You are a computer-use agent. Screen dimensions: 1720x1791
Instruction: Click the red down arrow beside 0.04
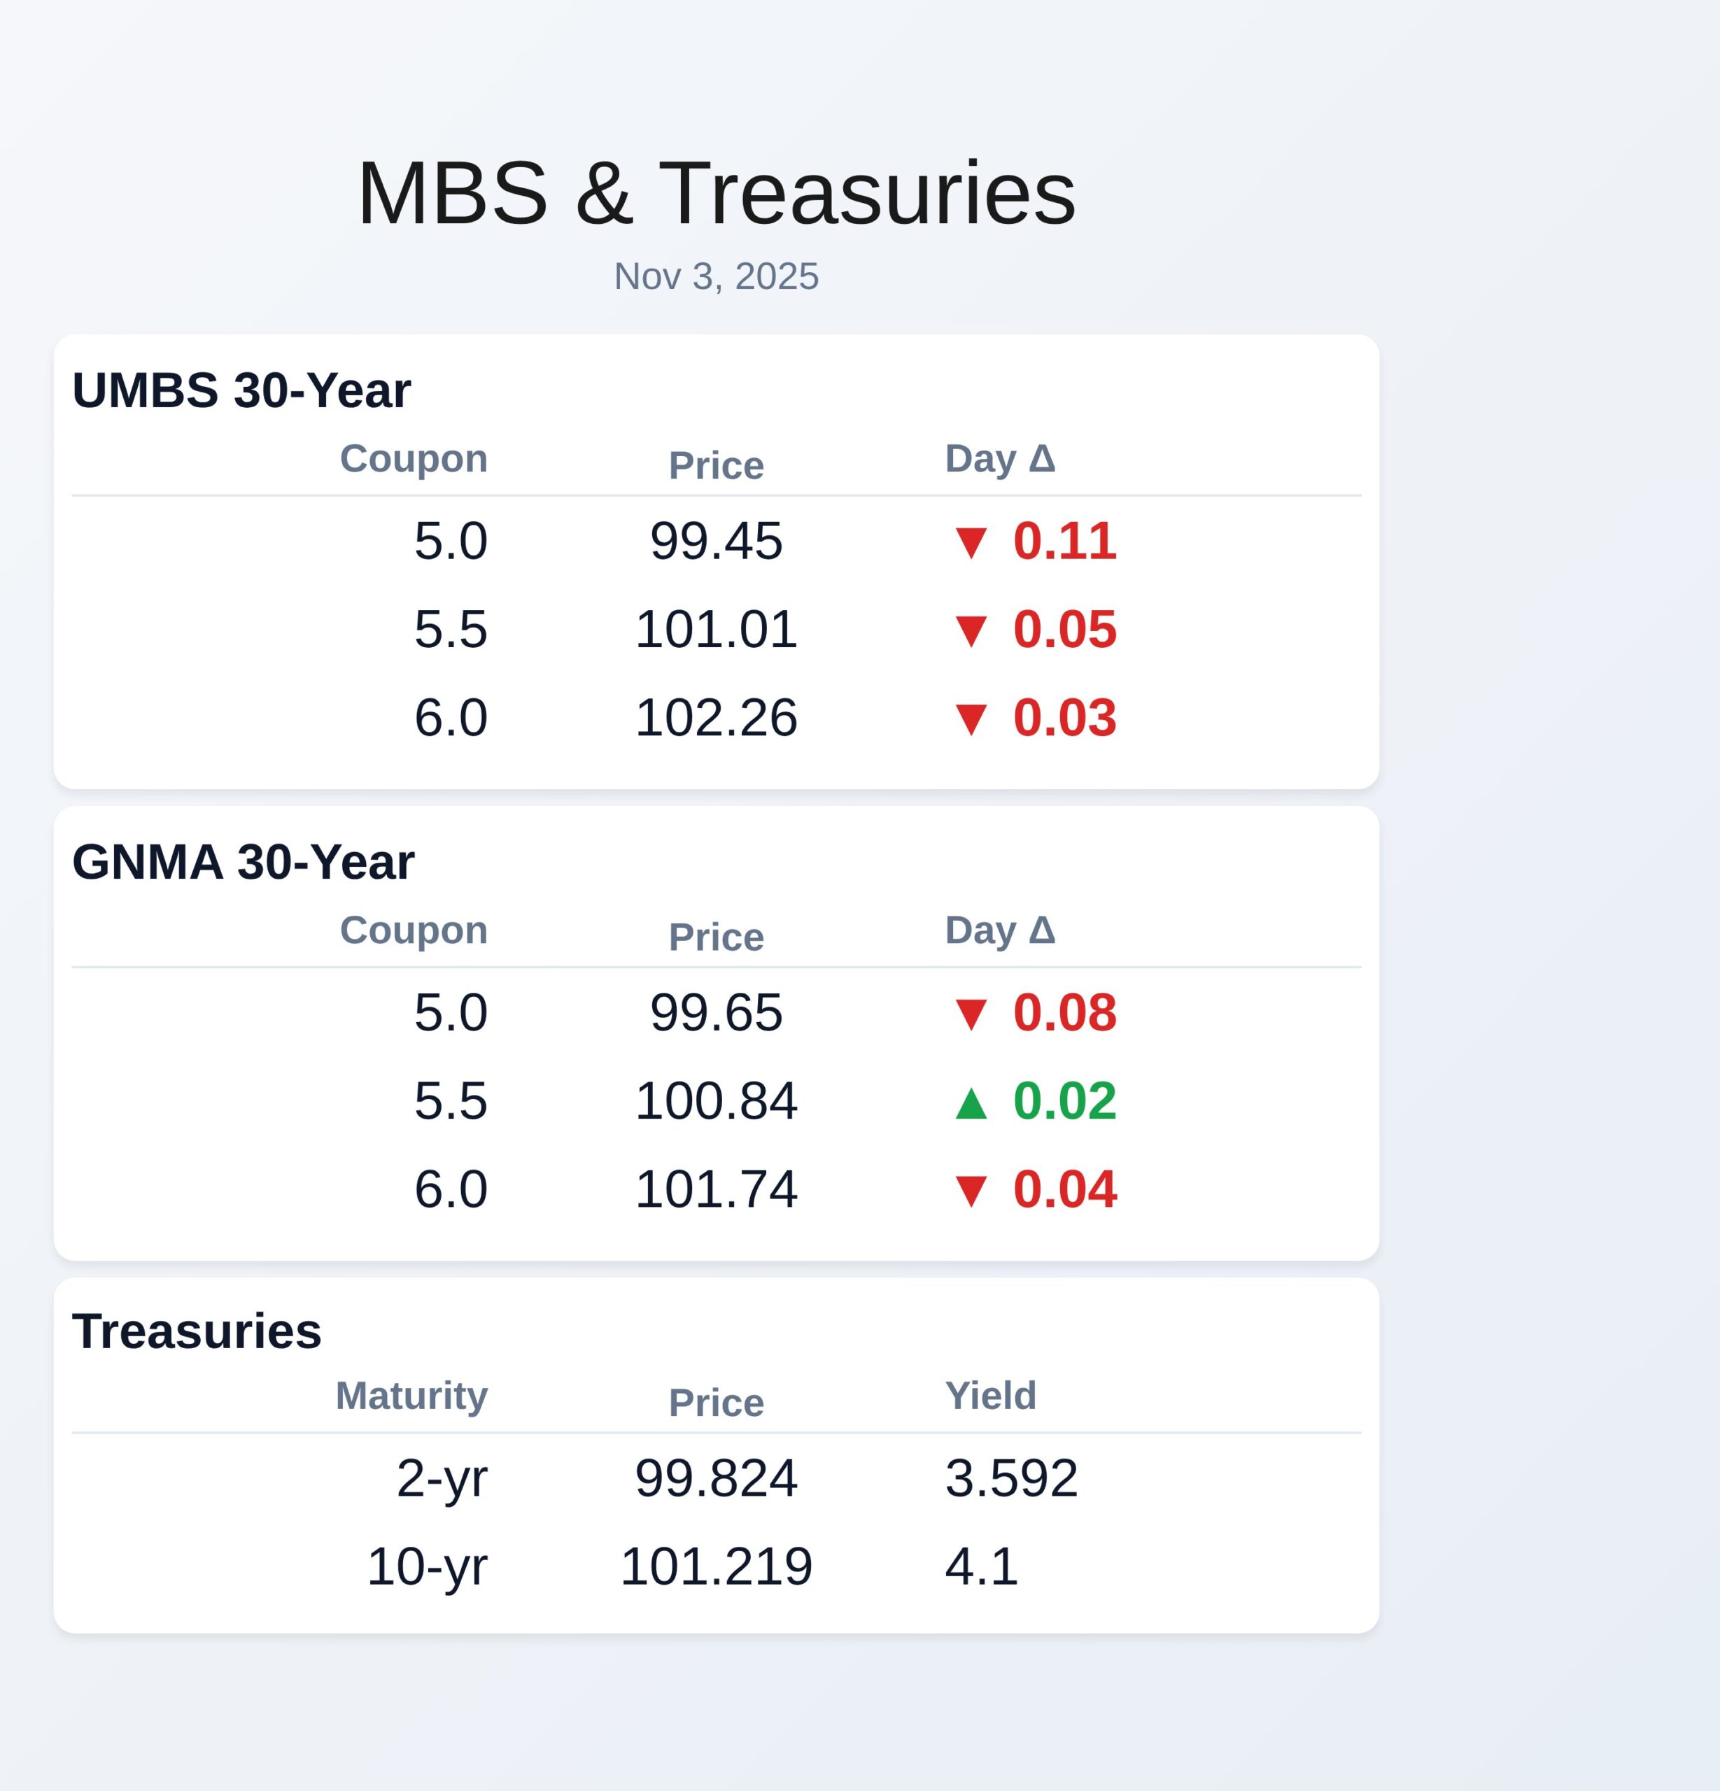(x=970, y=1191)
